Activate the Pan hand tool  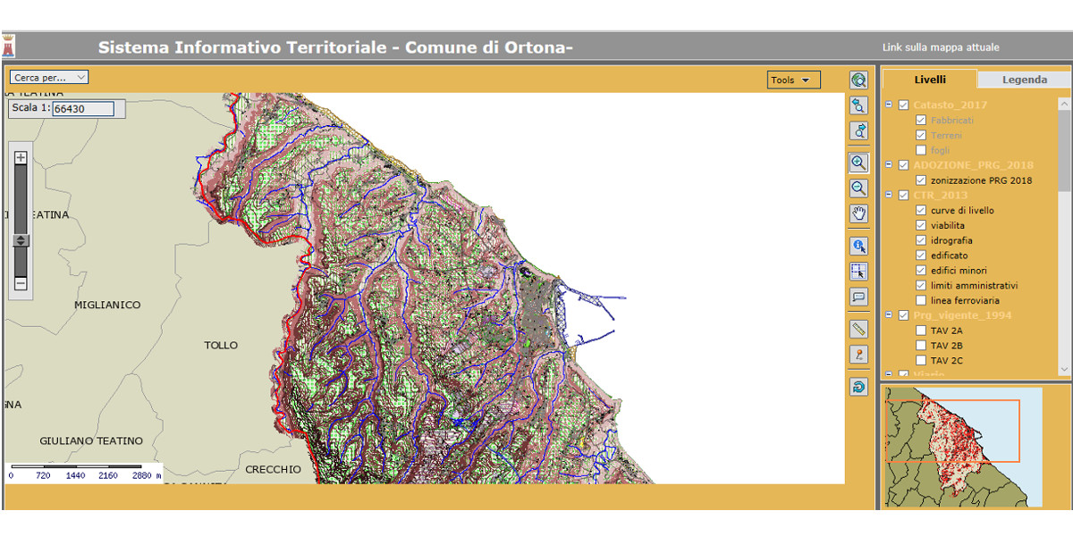tap(858, 214)
